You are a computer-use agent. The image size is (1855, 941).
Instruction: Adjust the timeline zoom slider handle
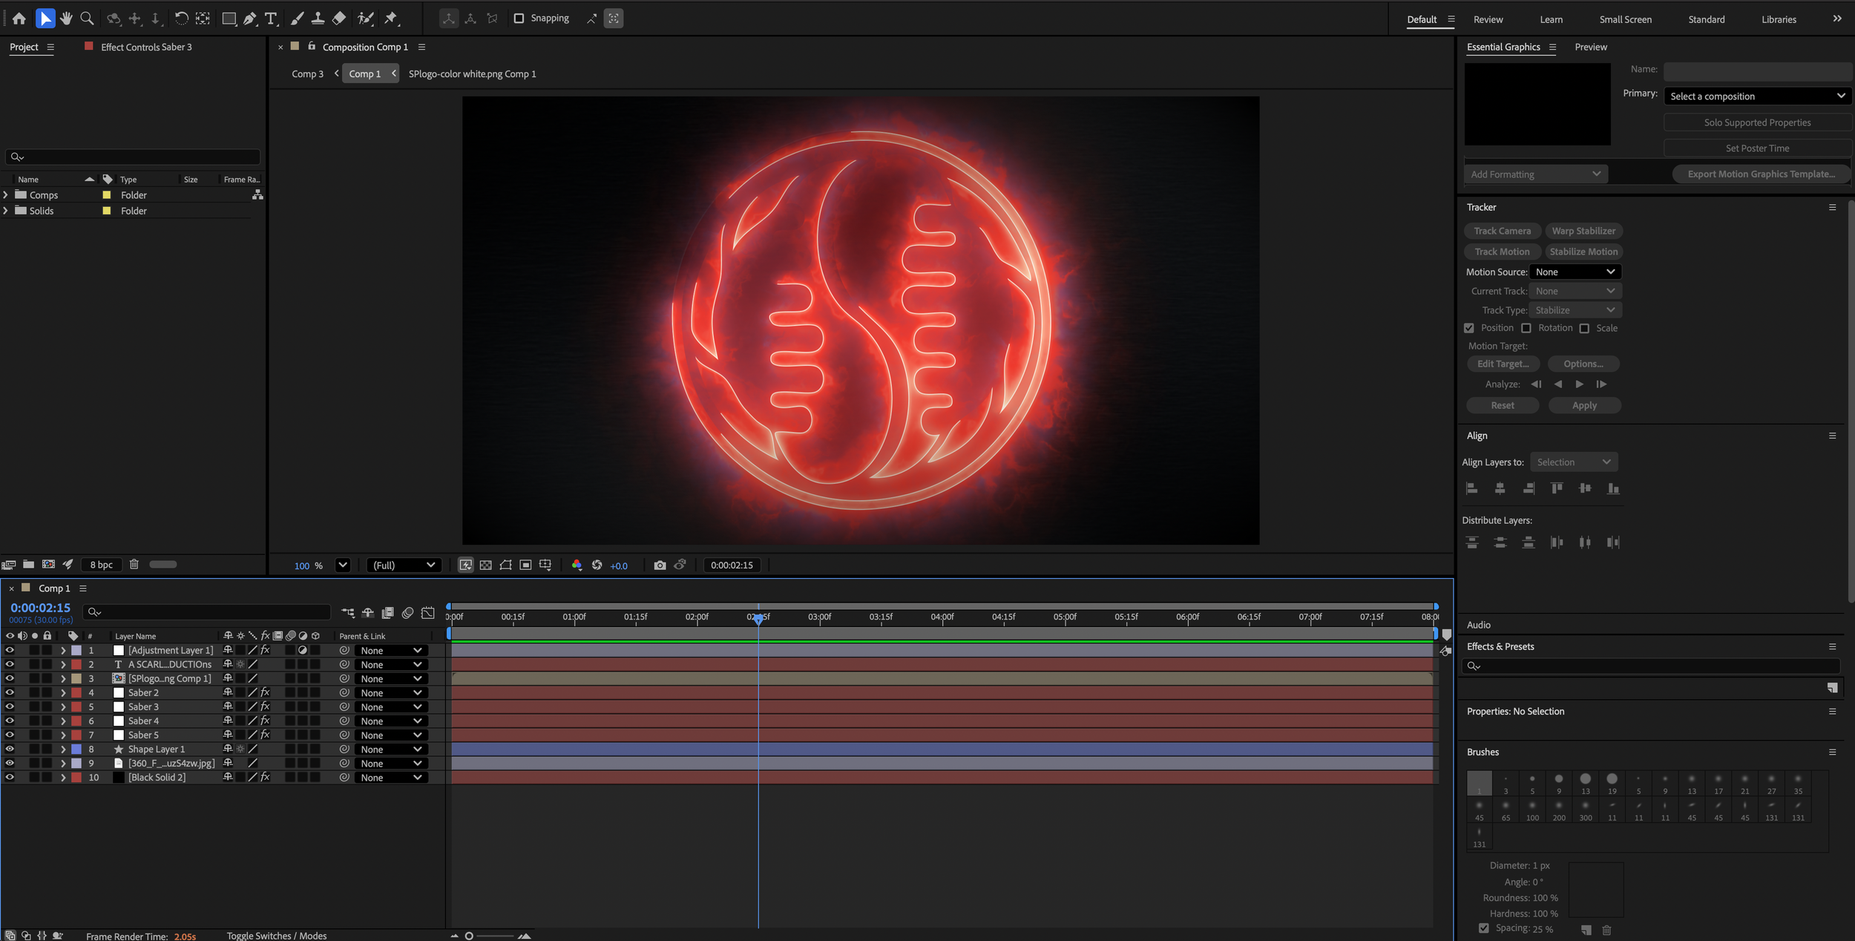point(469,936)
